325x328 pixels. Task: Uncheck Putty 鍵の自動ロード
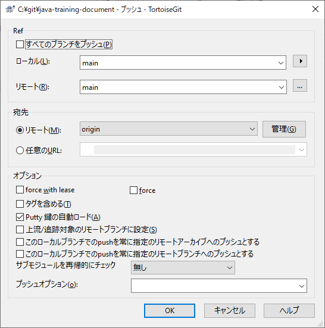tap(20, 217)
